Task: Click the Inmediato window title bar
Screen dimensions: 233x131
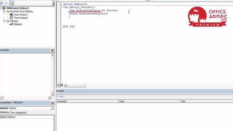Action: [25, 50]
